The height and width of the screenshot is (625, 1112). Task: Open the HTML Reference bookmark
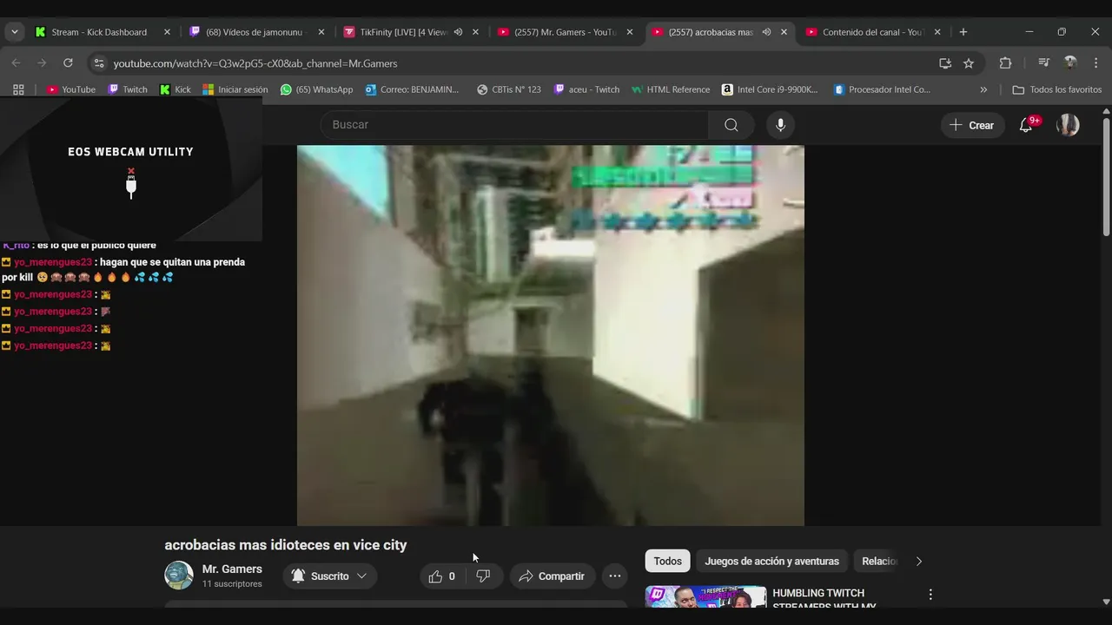(x=671, y=89)
